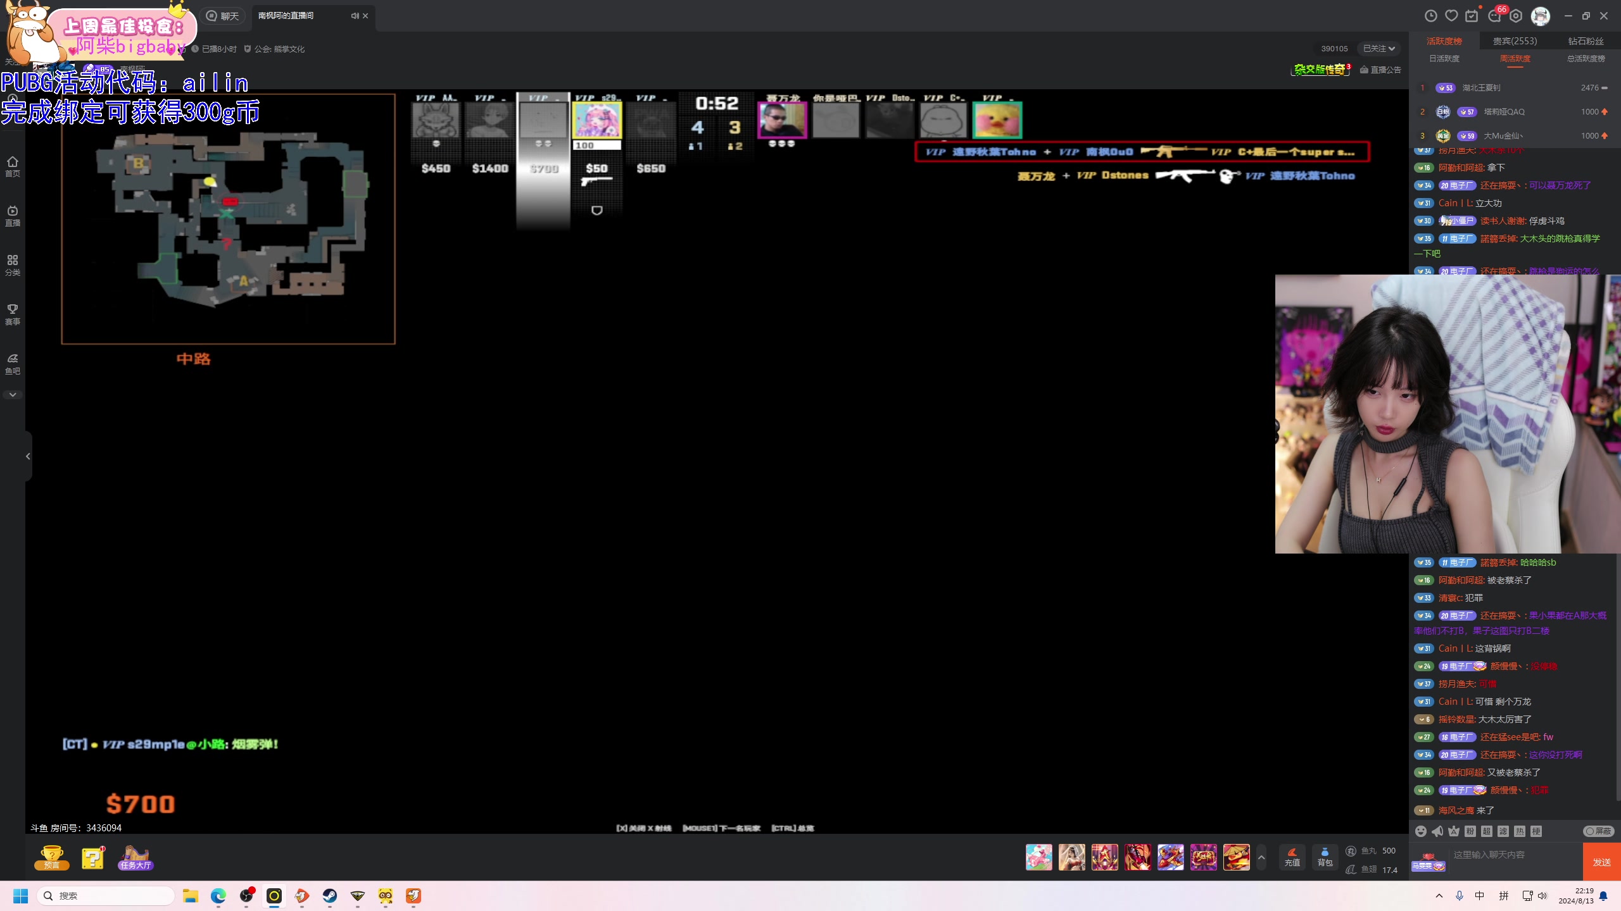Select the last red gift thumbnail

[x=1237, y=857]
